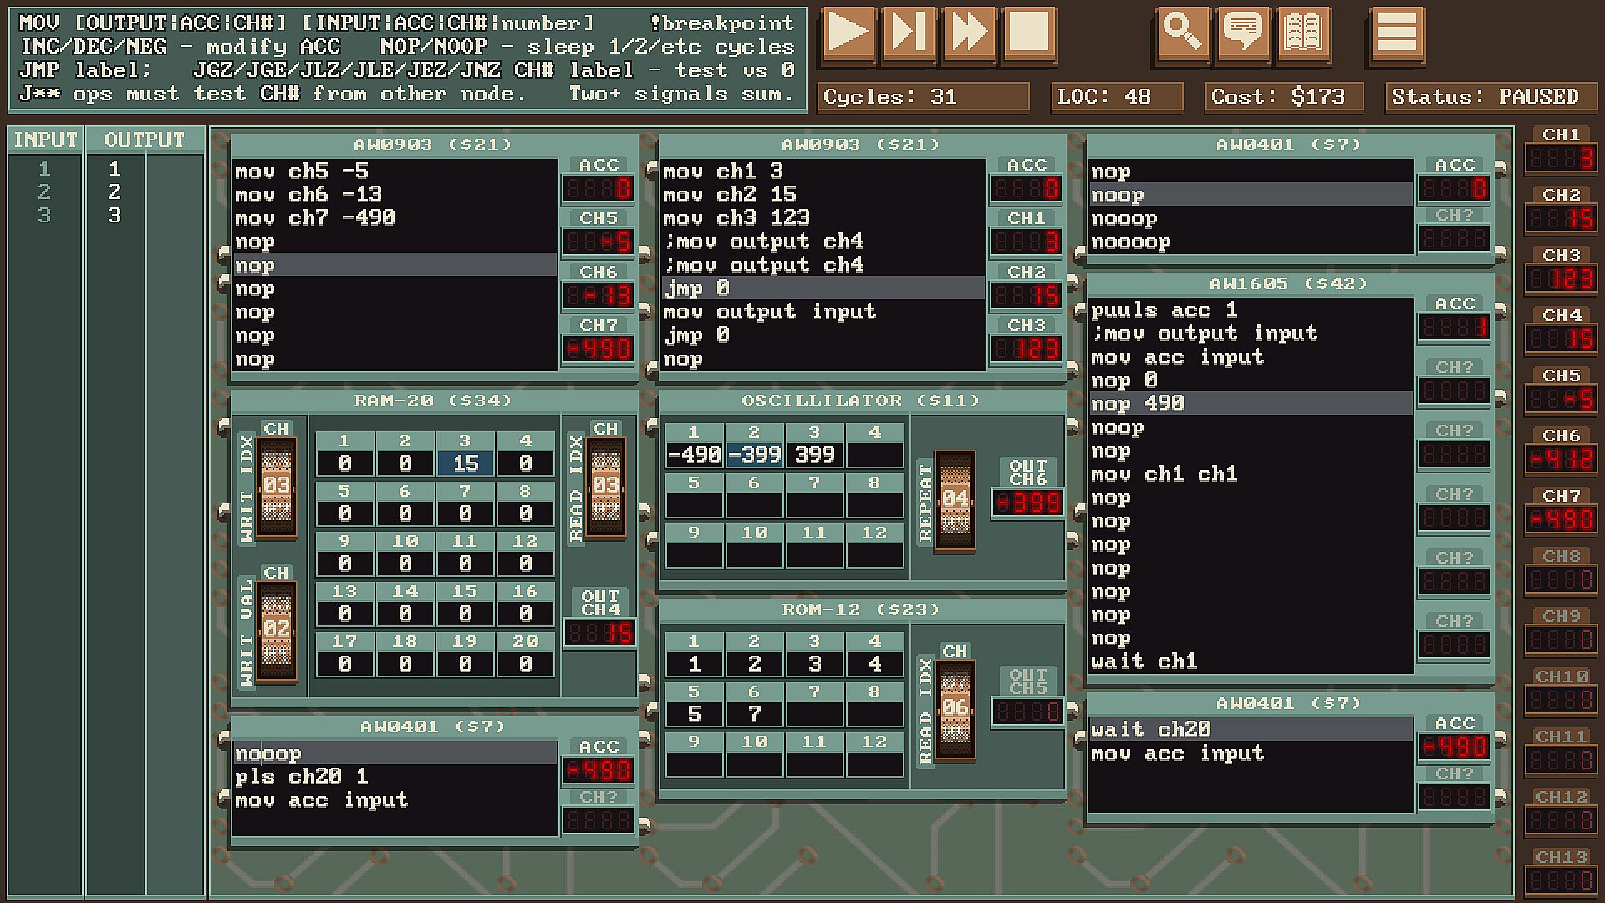
Task: Change the Oscillator repeat dial
Action: (955, 499)
